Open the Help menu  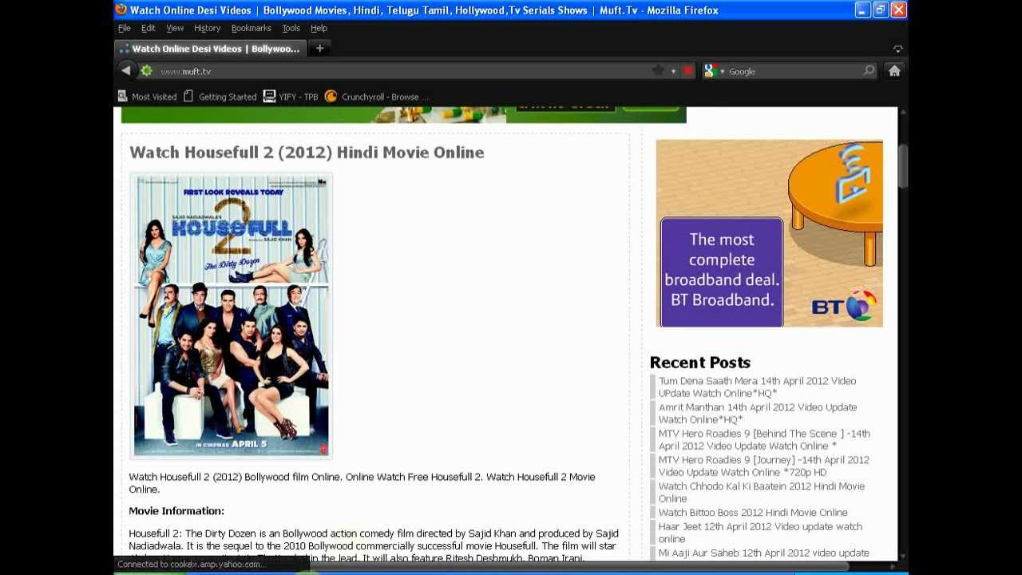click(319, 28)
